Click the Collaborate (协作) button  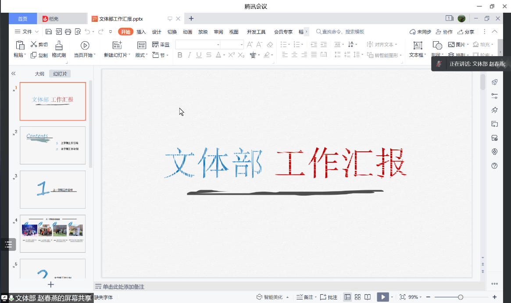point(444,32)
